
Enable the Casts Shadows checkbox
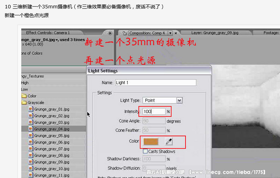pyautogui.click(x=145, y=151)
